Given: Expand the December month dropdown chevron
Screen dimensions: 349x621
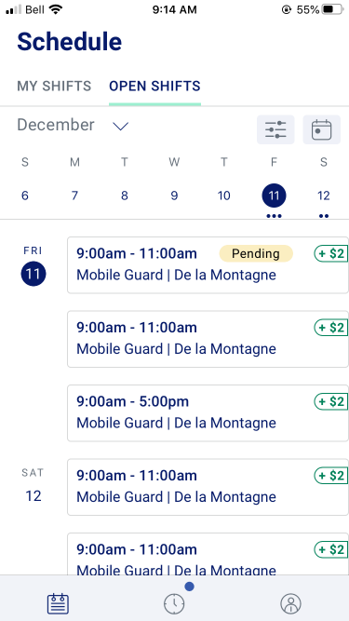Looking at the screenshot, I should click(120, 126).
